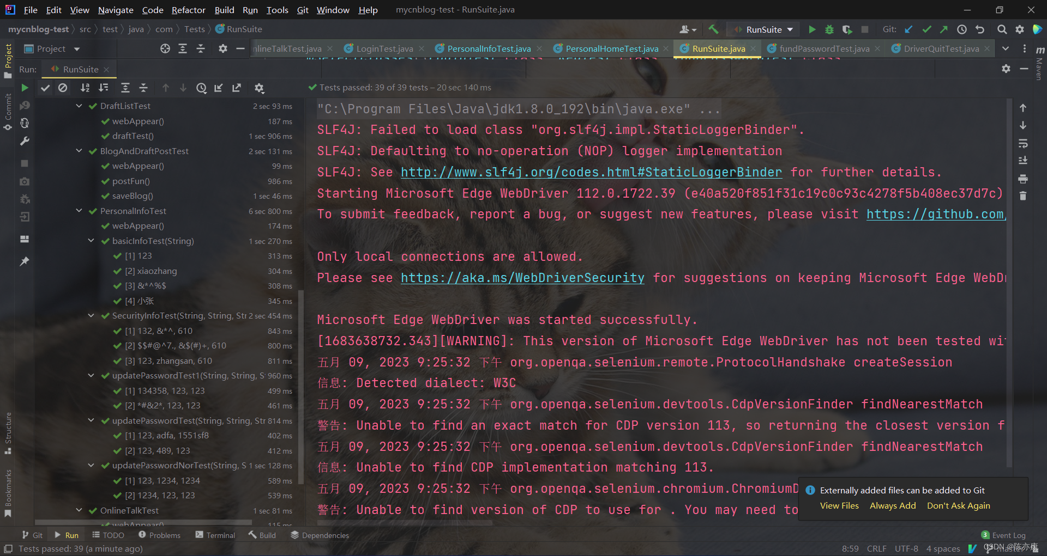
Task: Click the wrench icon in run sidebar
Action: click(x=25, y=141)
